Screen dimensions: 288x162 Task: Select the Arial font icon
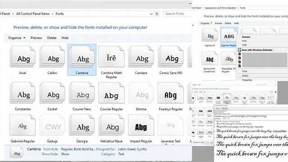[23, 57]
